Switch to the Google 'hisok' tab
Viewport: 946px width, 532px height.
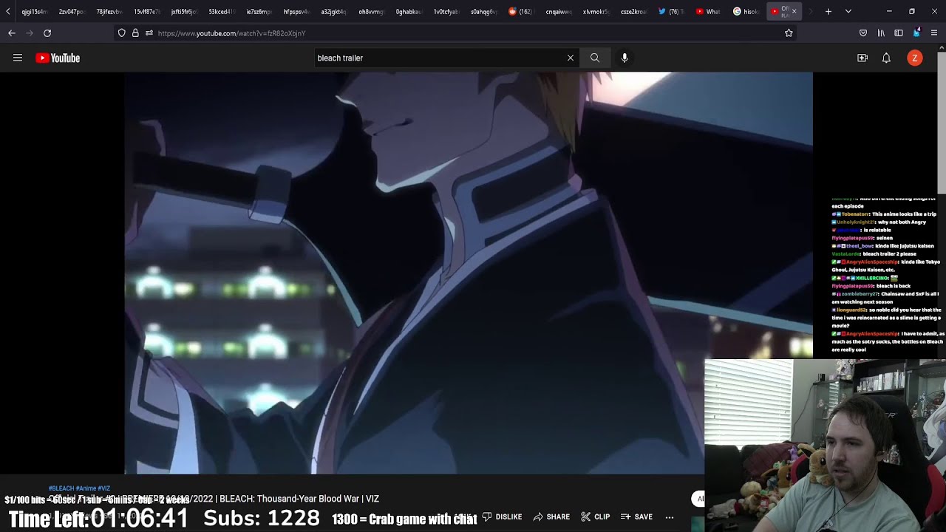(746, 12)
